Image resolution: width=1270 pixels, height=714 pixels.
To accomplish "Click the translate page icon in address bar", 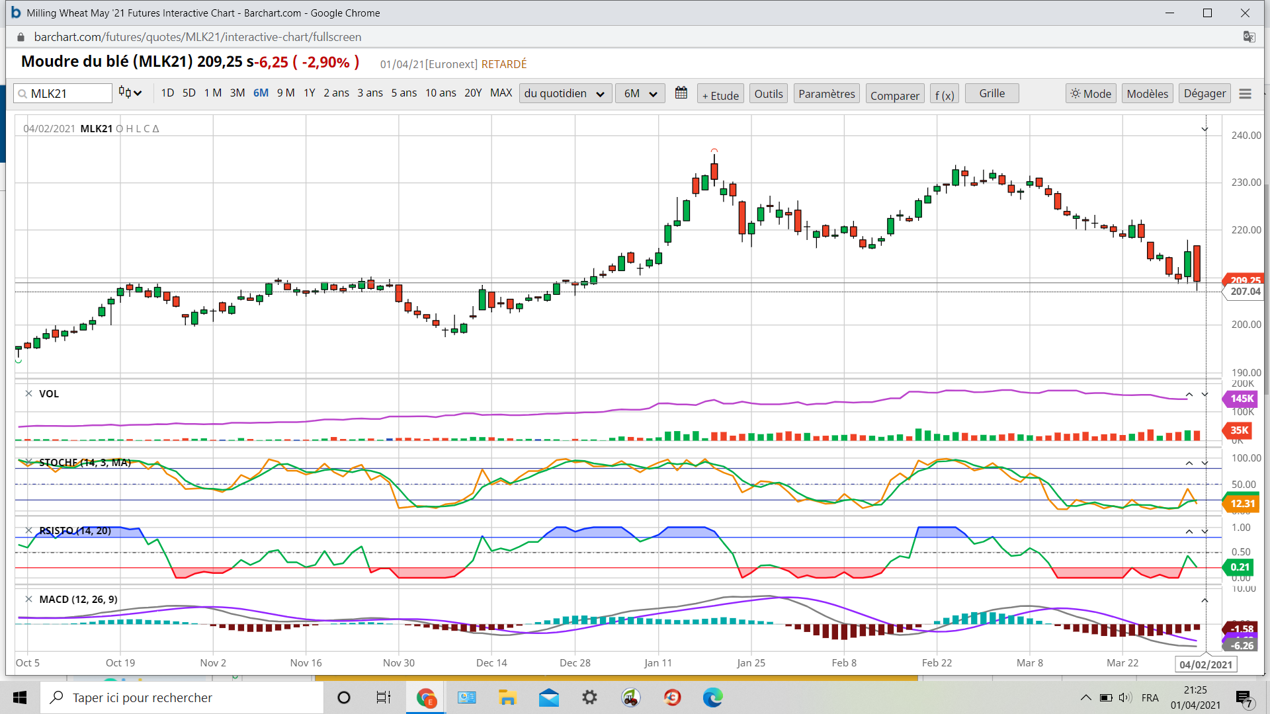I will [1249, 37].
